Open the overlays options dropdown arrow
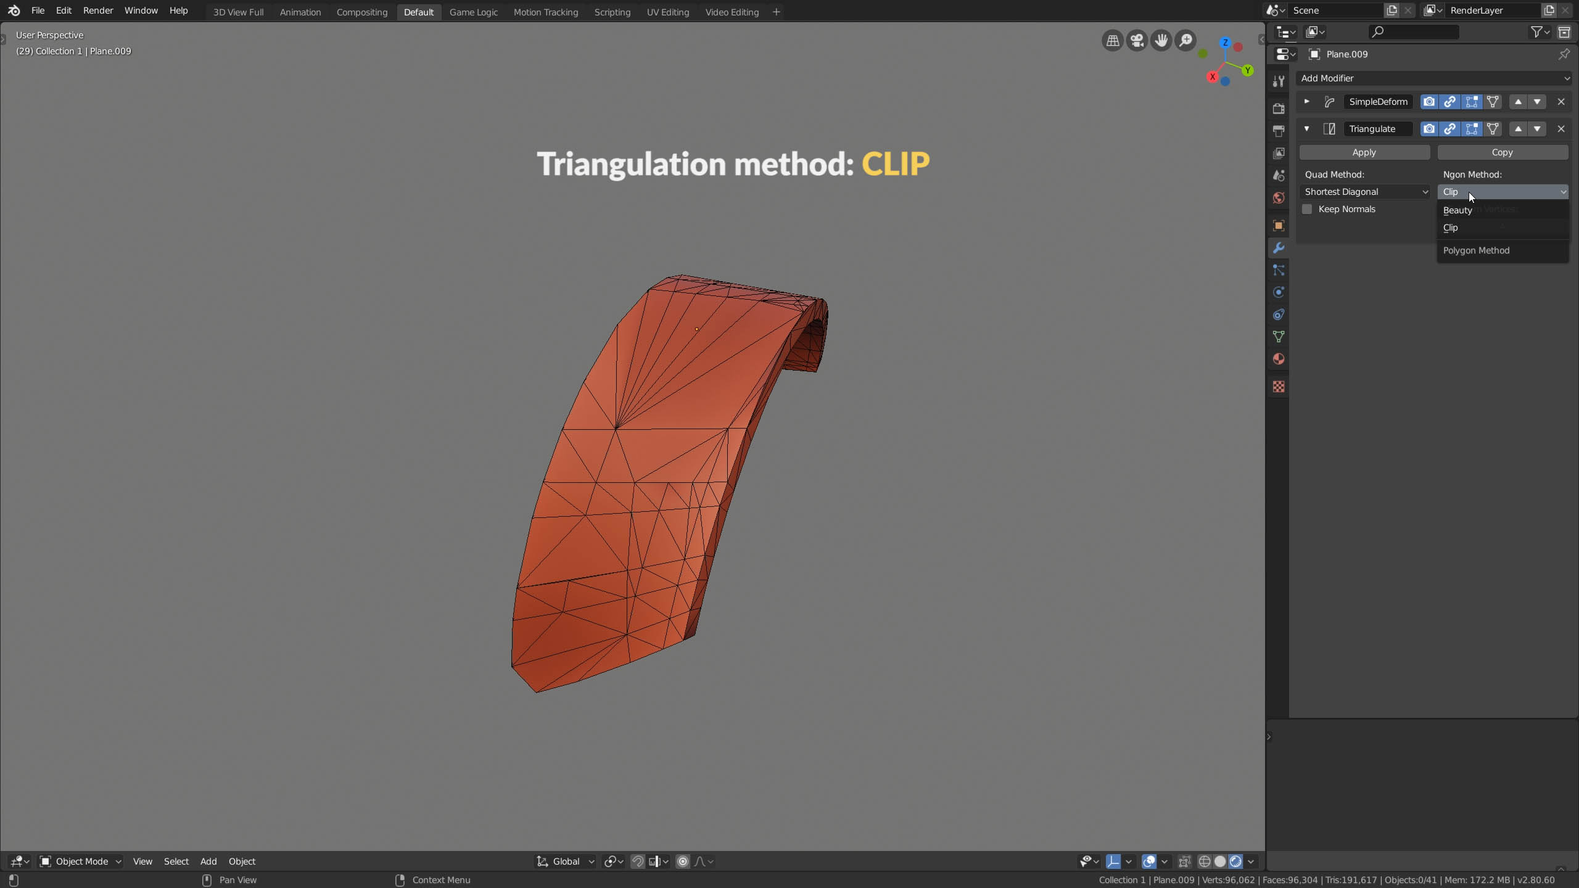This screenshot has width=1579, height=888. pyautogui.click(x=1165, y=861)
